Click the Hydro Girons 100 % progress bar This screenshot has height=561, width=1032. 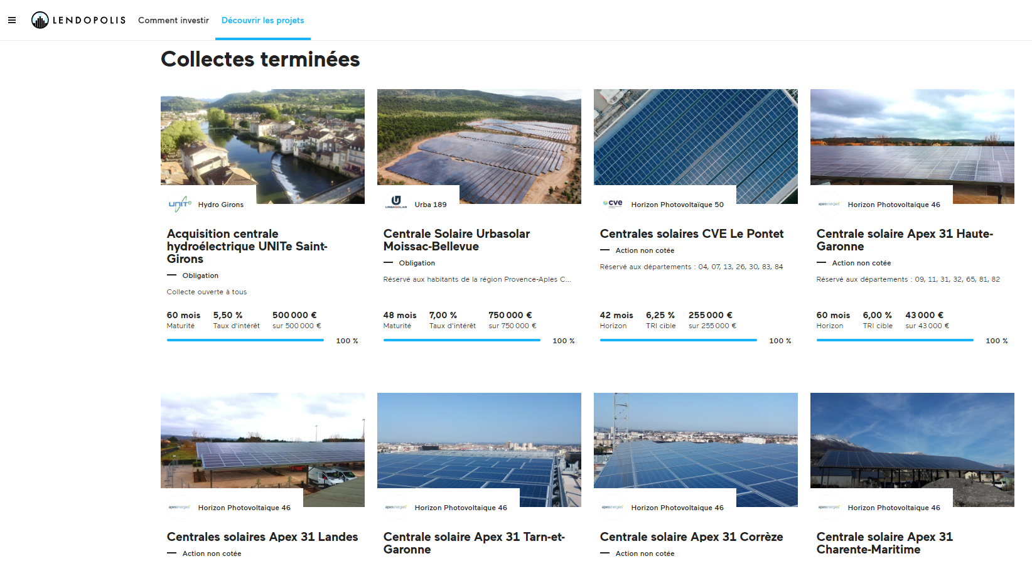245,340
